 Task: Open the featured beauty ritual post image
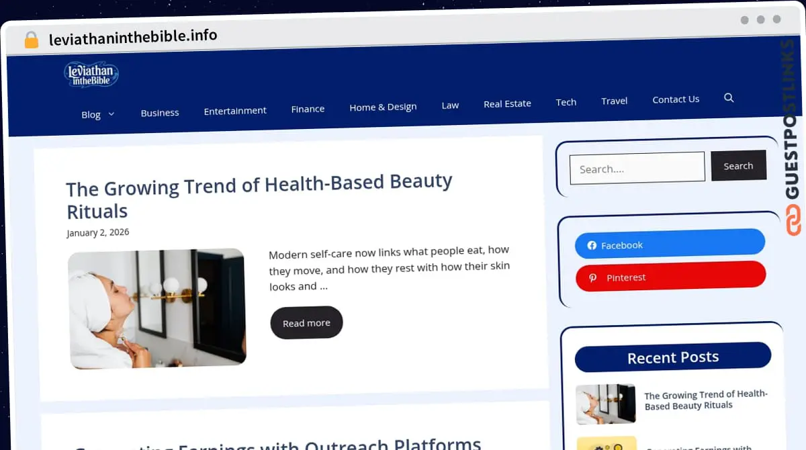pyautogui.click(x=157, y=308)
